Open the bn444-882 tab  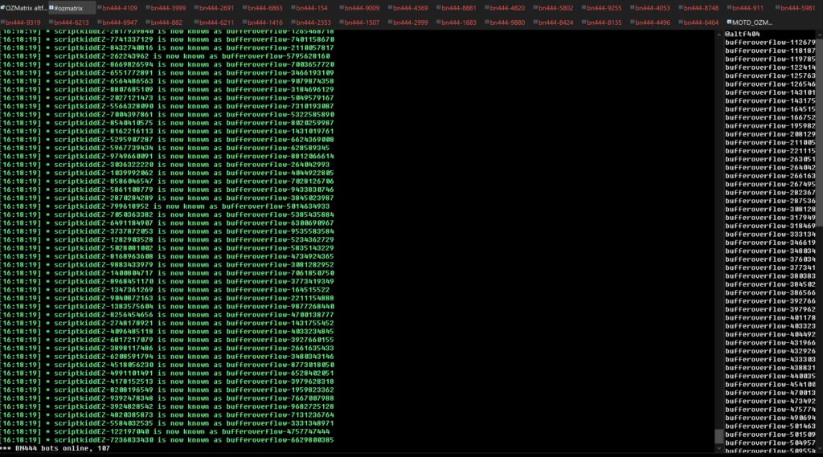pos(164,22)
